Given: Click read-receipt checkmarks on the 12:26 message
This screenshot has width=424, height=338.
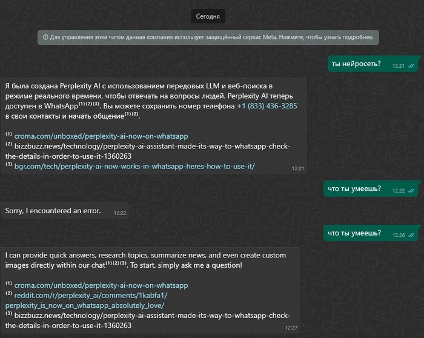Looking at the screenshot, I should click(411, 235).
